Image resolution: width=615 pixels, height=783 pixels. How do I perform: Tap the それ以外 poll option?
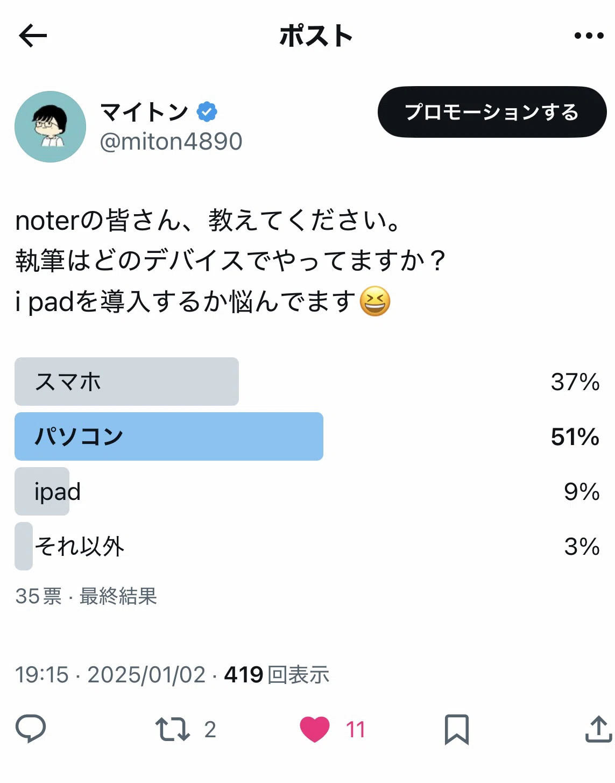click(x=307, y=546)
